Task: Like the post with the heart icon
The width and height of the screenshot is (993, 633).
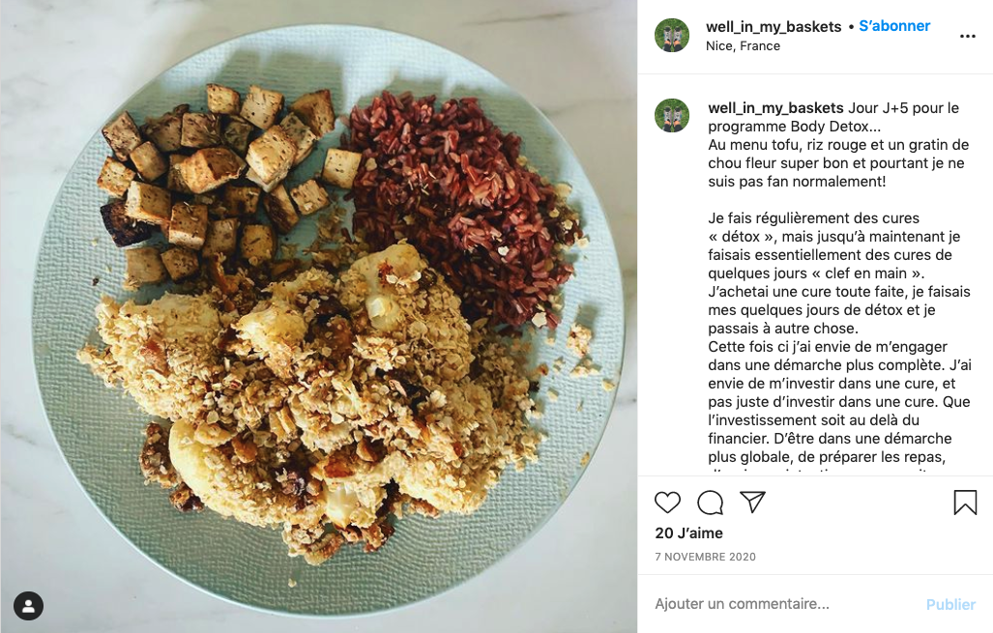Action: pyautogui.click(x=667, y=502)
